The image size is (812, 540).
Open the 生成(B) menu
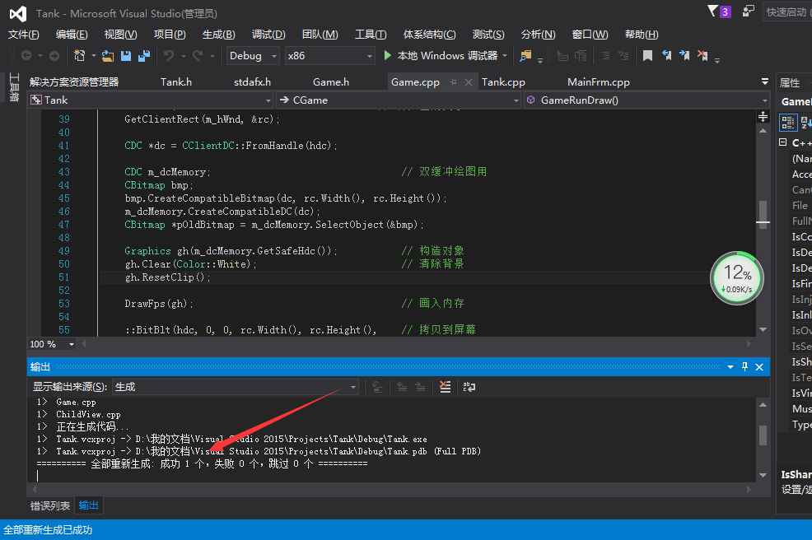point(218,35)
